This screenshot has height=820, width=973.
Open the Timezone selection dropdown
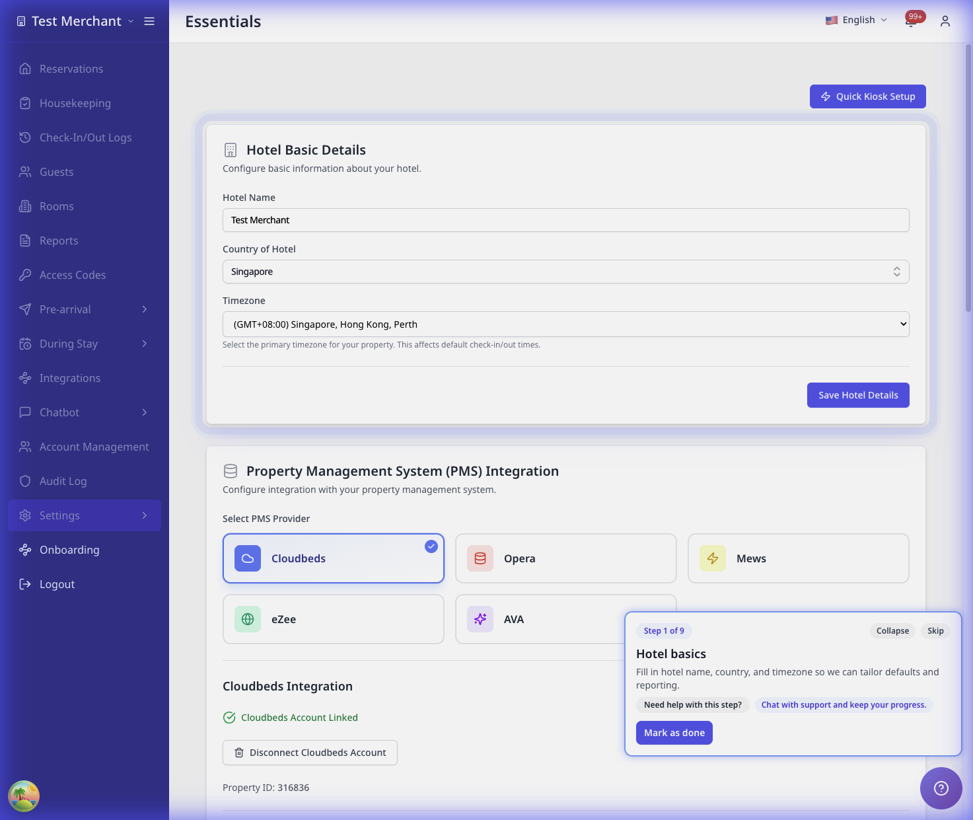point(565,324)
